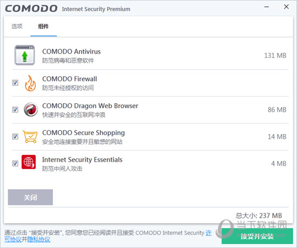Click the gray 关闭 button

coord(30,197)
